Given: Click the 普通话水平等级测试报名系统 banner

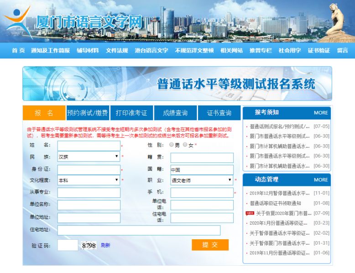Looking at the screenshot, I should [177, 84].
